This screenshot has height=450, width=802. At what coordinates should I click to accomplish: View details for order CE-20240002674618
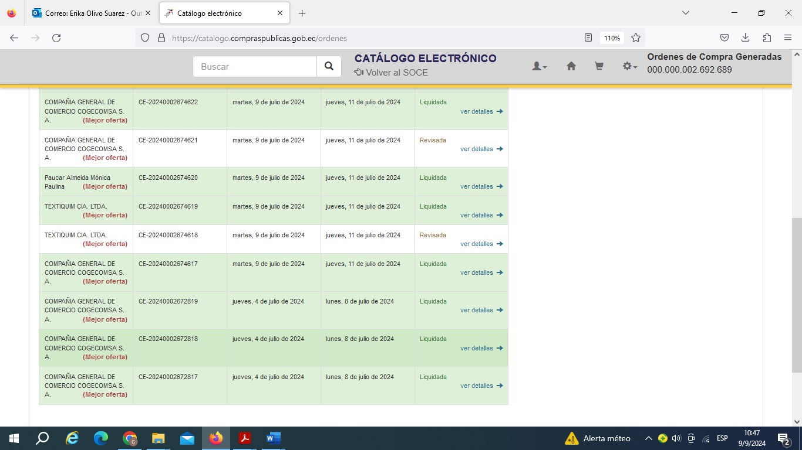click(x=481, y=244)
